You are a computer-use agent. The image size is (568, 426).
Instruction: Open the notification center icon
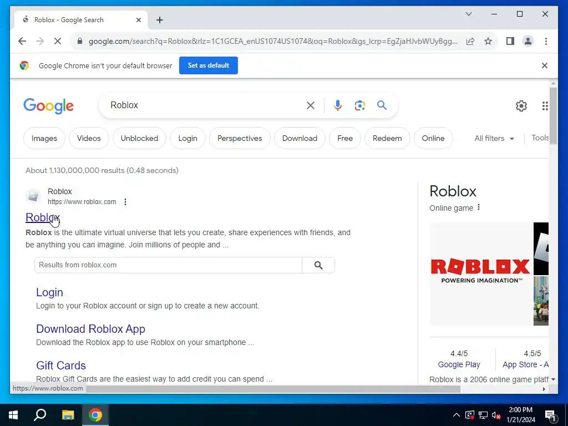pos(550,415)
